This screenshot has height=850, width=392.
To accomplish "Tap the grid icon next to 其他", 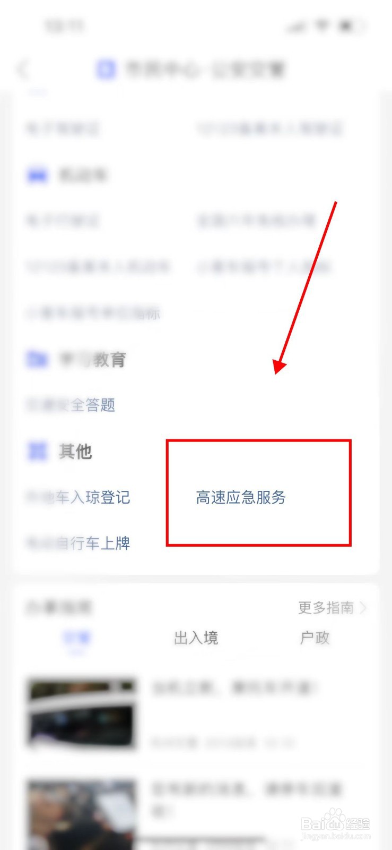I will pos(37,452).
